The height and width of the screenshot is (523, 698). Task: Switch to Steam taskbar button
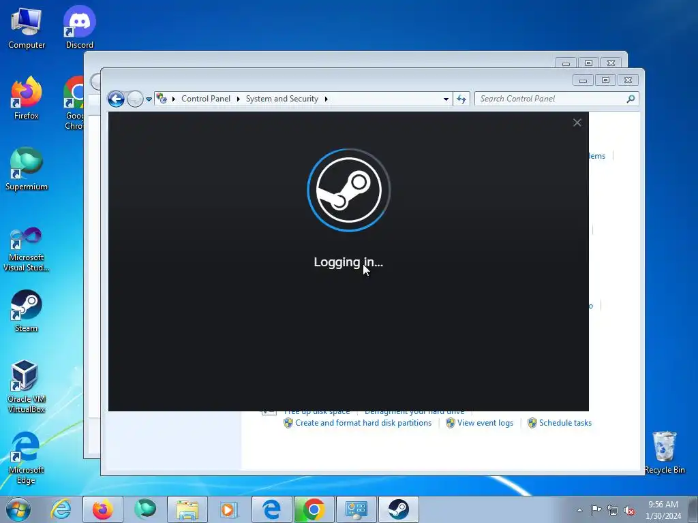point(398,509)
